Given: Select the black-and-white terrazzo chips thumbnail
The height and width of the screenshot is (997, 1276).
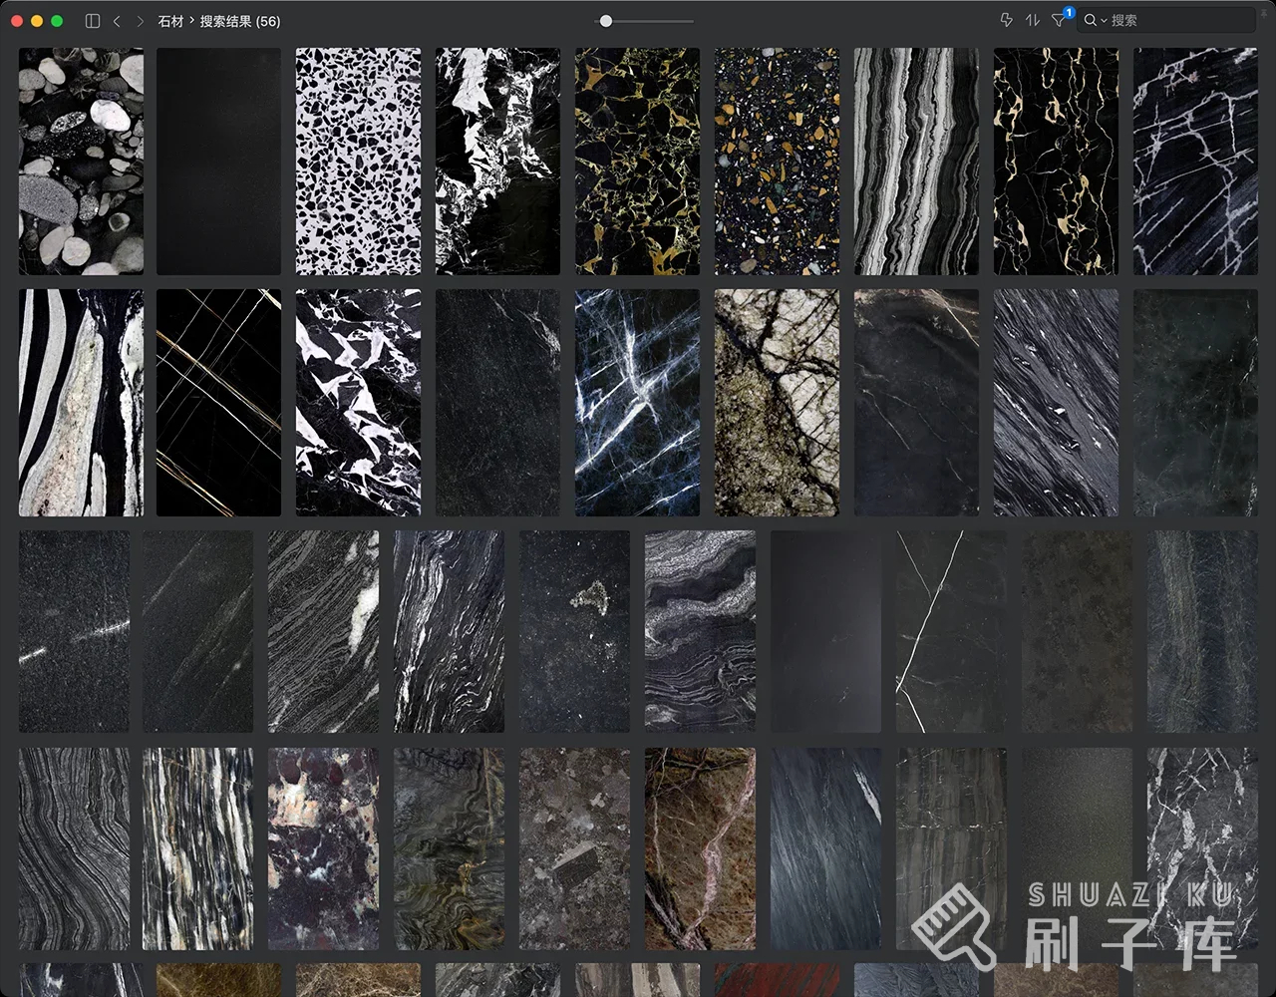Looking at the screenshot, I should point(358,162).
